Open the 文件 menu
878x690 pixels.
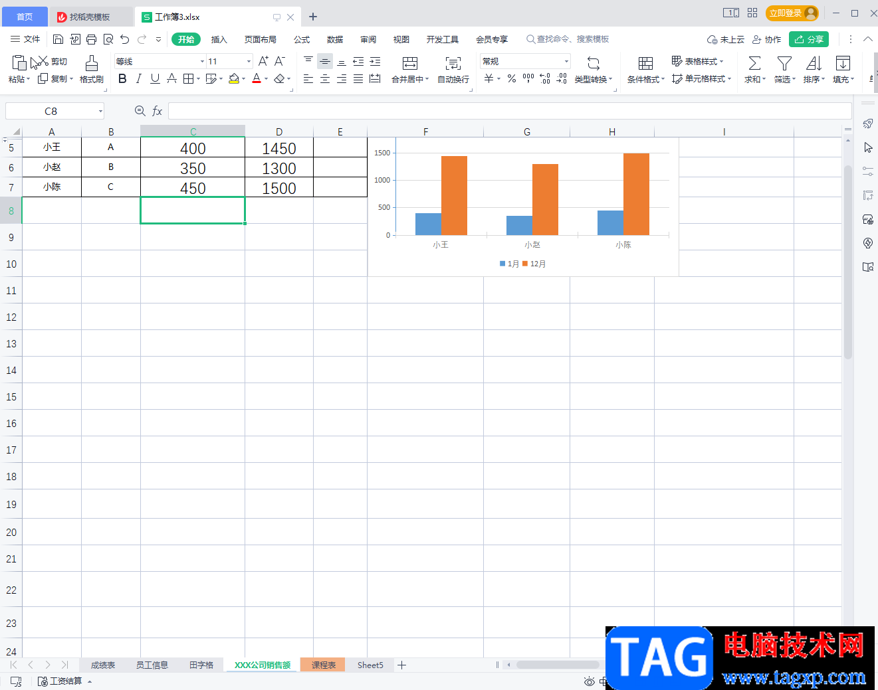coord(25,39)
